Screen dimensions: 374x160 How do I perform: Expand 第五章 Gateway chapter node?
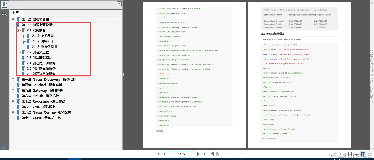pos(13,91)
